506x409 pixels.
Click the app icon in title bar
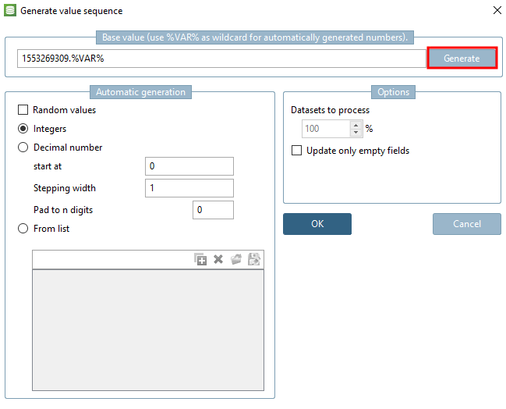[10, 11]
